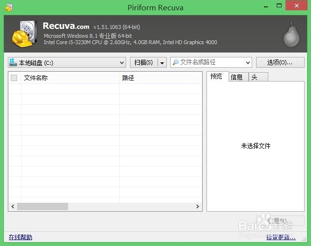This screenshot has height=246, width=311.
Task: Toggle the select-all checkbox beside 文件名称
Action: [14, 78]
